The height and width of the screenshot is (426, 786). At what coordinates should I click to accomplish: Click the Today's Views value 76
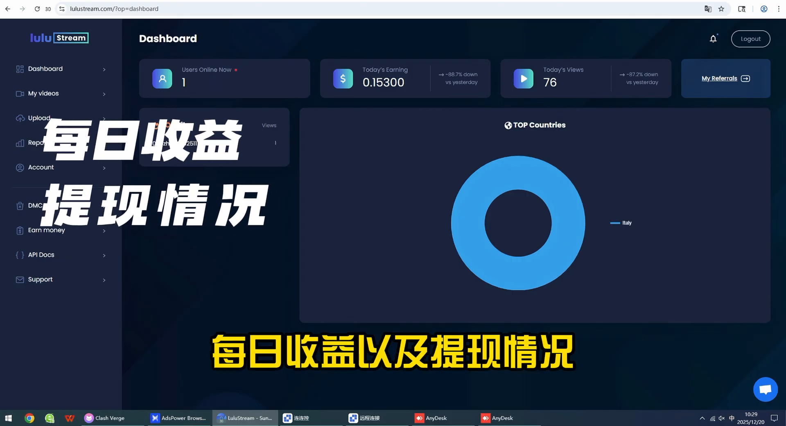[550, 82]
